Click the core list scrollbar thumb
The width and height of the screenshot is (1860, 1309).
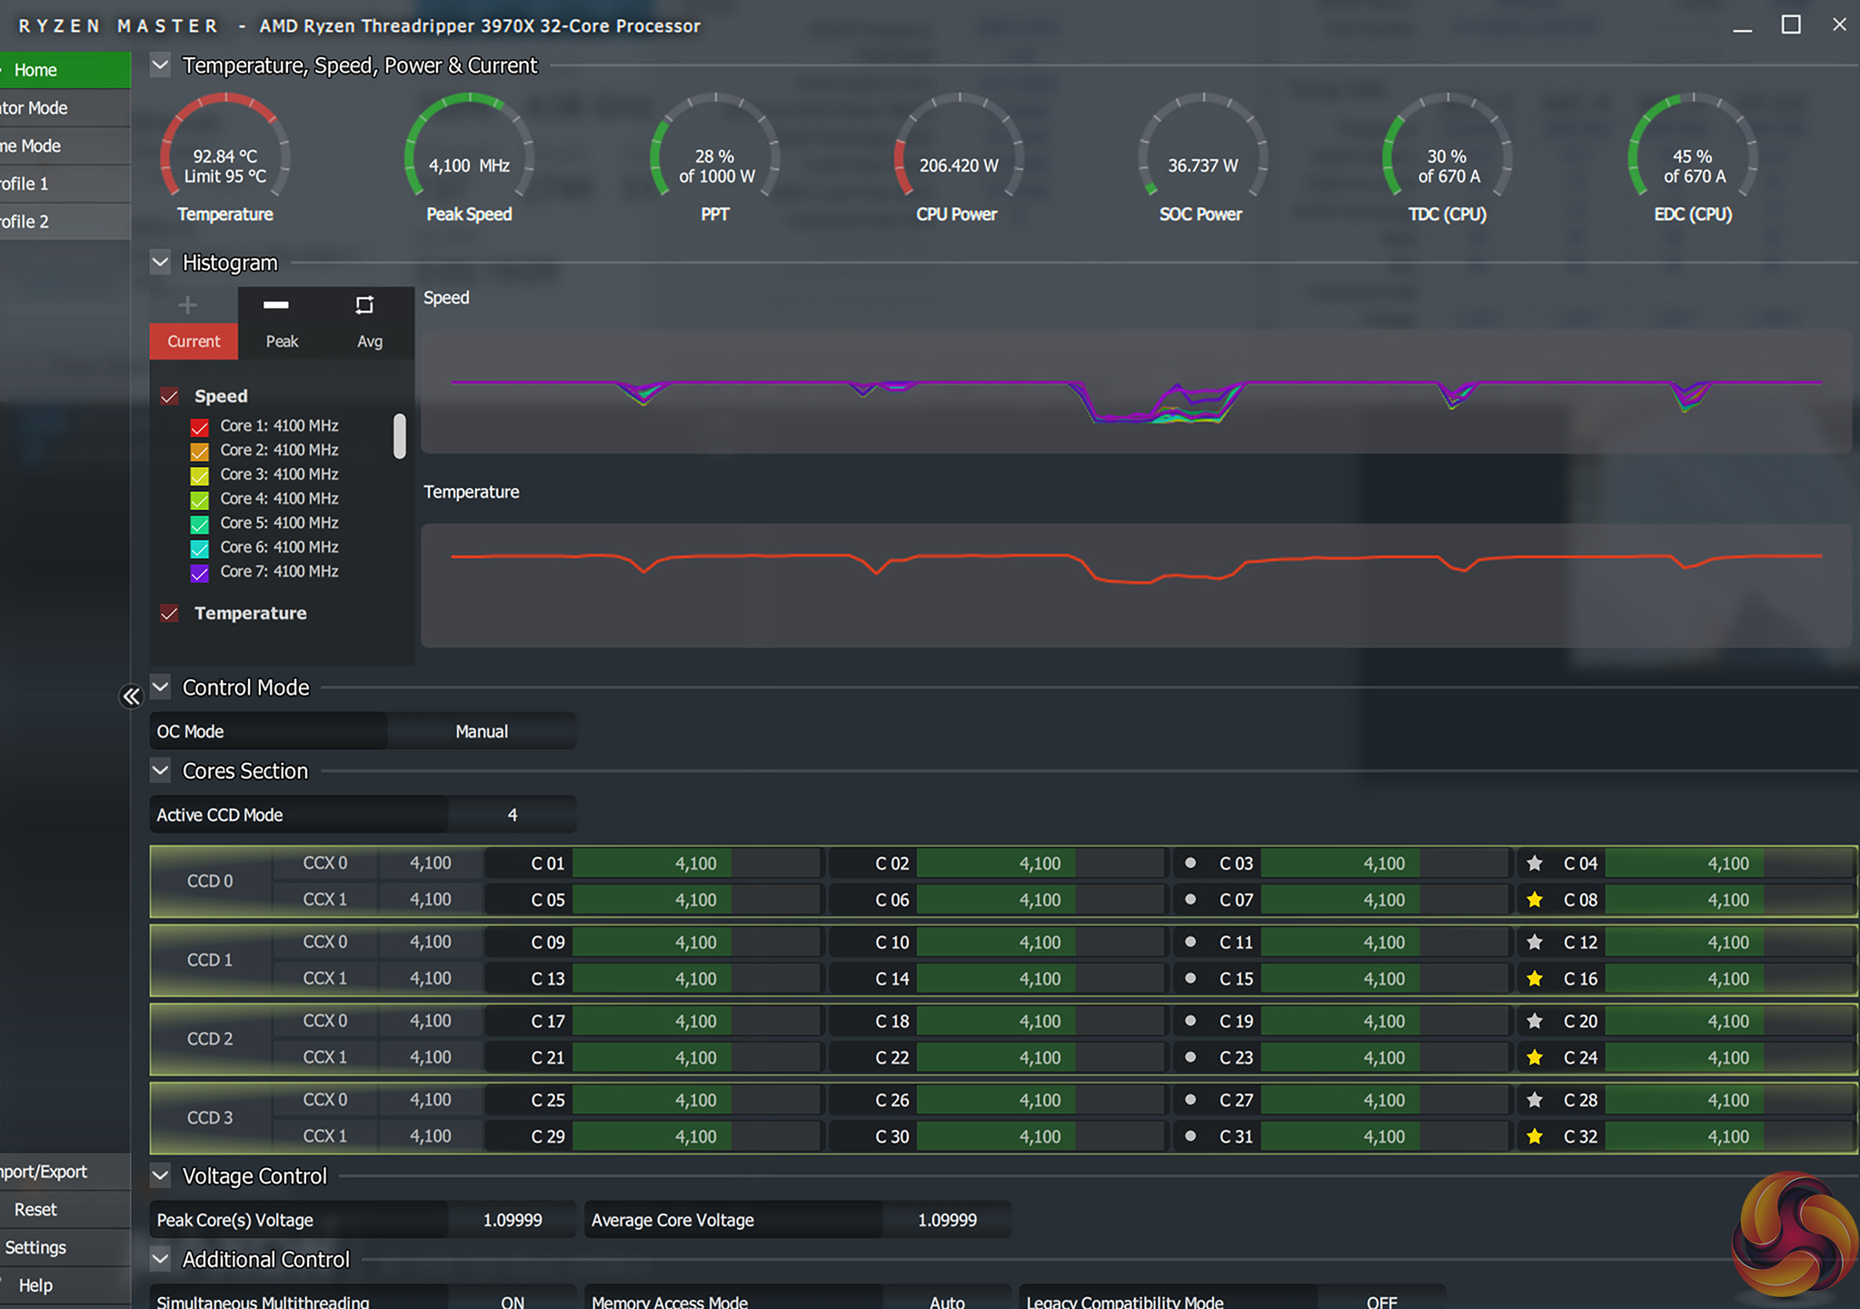click(x=399, y=436)
